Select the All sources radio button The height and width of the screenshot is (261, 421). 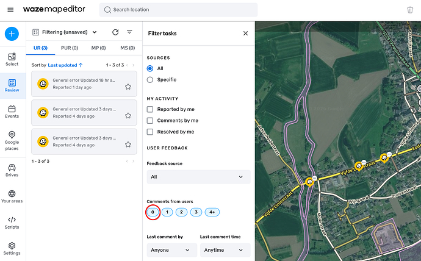pos(150,68)
